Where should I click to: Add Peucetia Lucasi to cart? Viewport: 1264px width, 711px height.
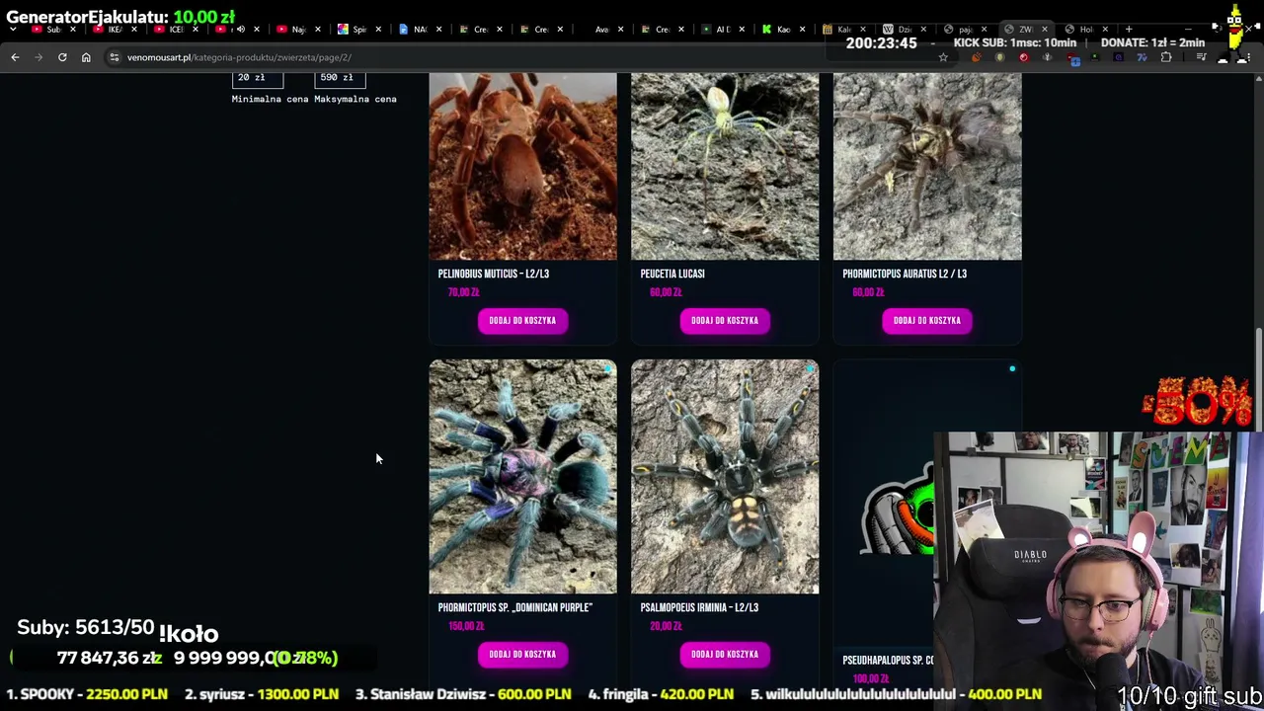pos(725,321)
